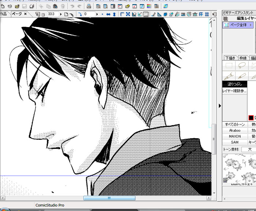Click the Symmetry ruler triangle icon
Image resolution: width=256 pixels, height=211 pixels.
[195, 14]
